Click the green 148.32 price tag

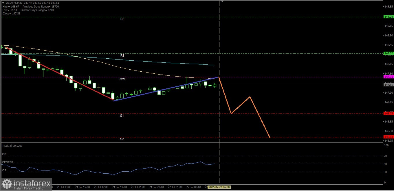(x=388, y=53)
